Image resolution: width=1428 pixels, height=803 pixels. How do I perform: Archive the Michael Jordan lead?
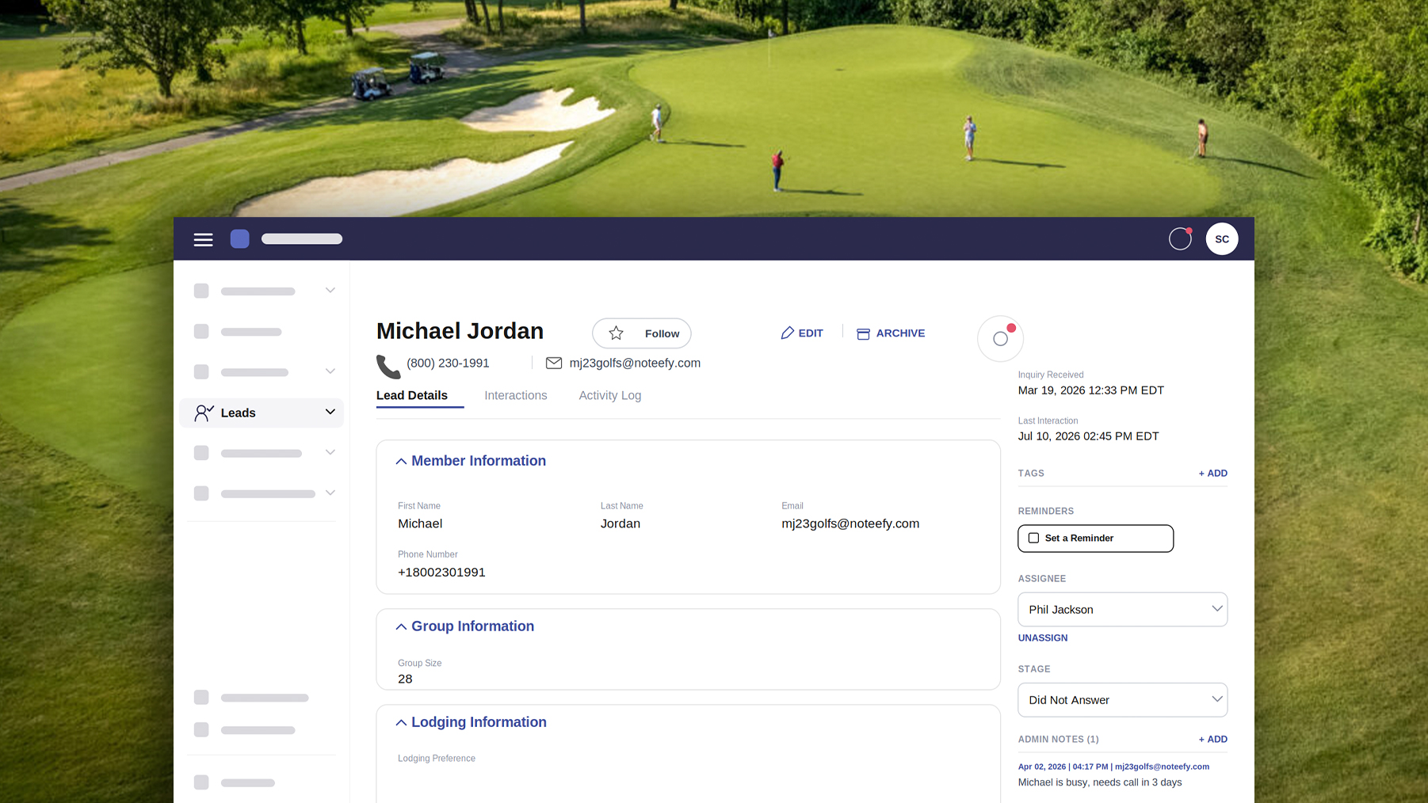click(891, 333)
